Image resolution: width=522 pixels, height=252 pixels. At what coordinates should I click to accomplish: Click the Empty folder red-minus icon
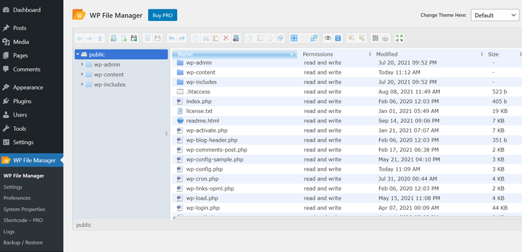point(236,38)
